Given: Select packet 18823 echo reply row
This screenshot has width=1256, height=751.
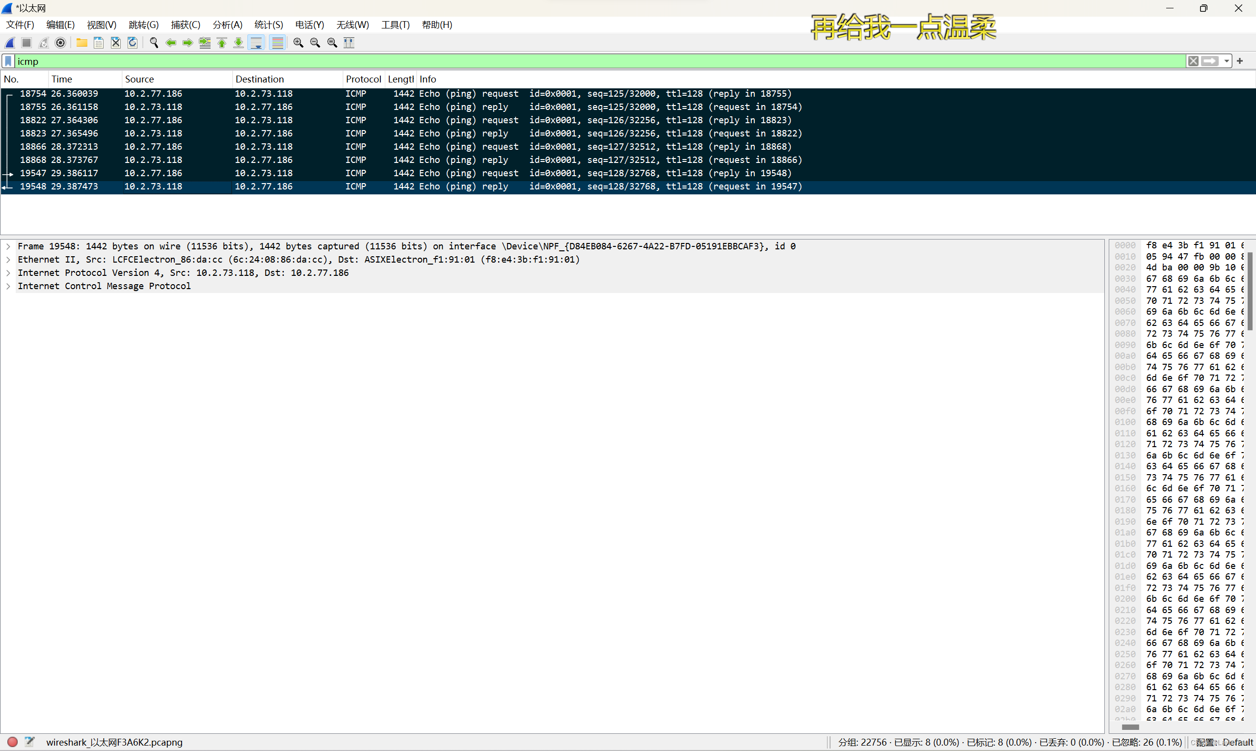Looking at the screenshot, I should [627, 133].
